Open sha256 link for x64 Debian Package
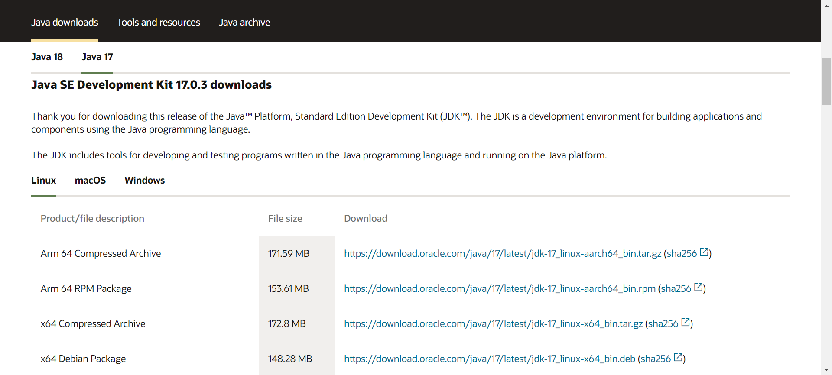The width and height of the screenshot is (832, 375). tap(656, 359)
